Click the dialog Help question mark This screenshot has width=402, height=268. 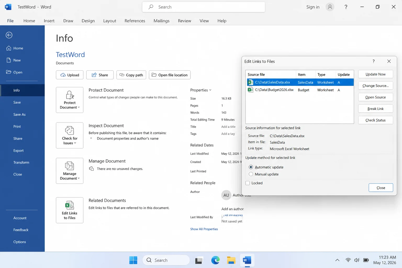click(373, 61)
